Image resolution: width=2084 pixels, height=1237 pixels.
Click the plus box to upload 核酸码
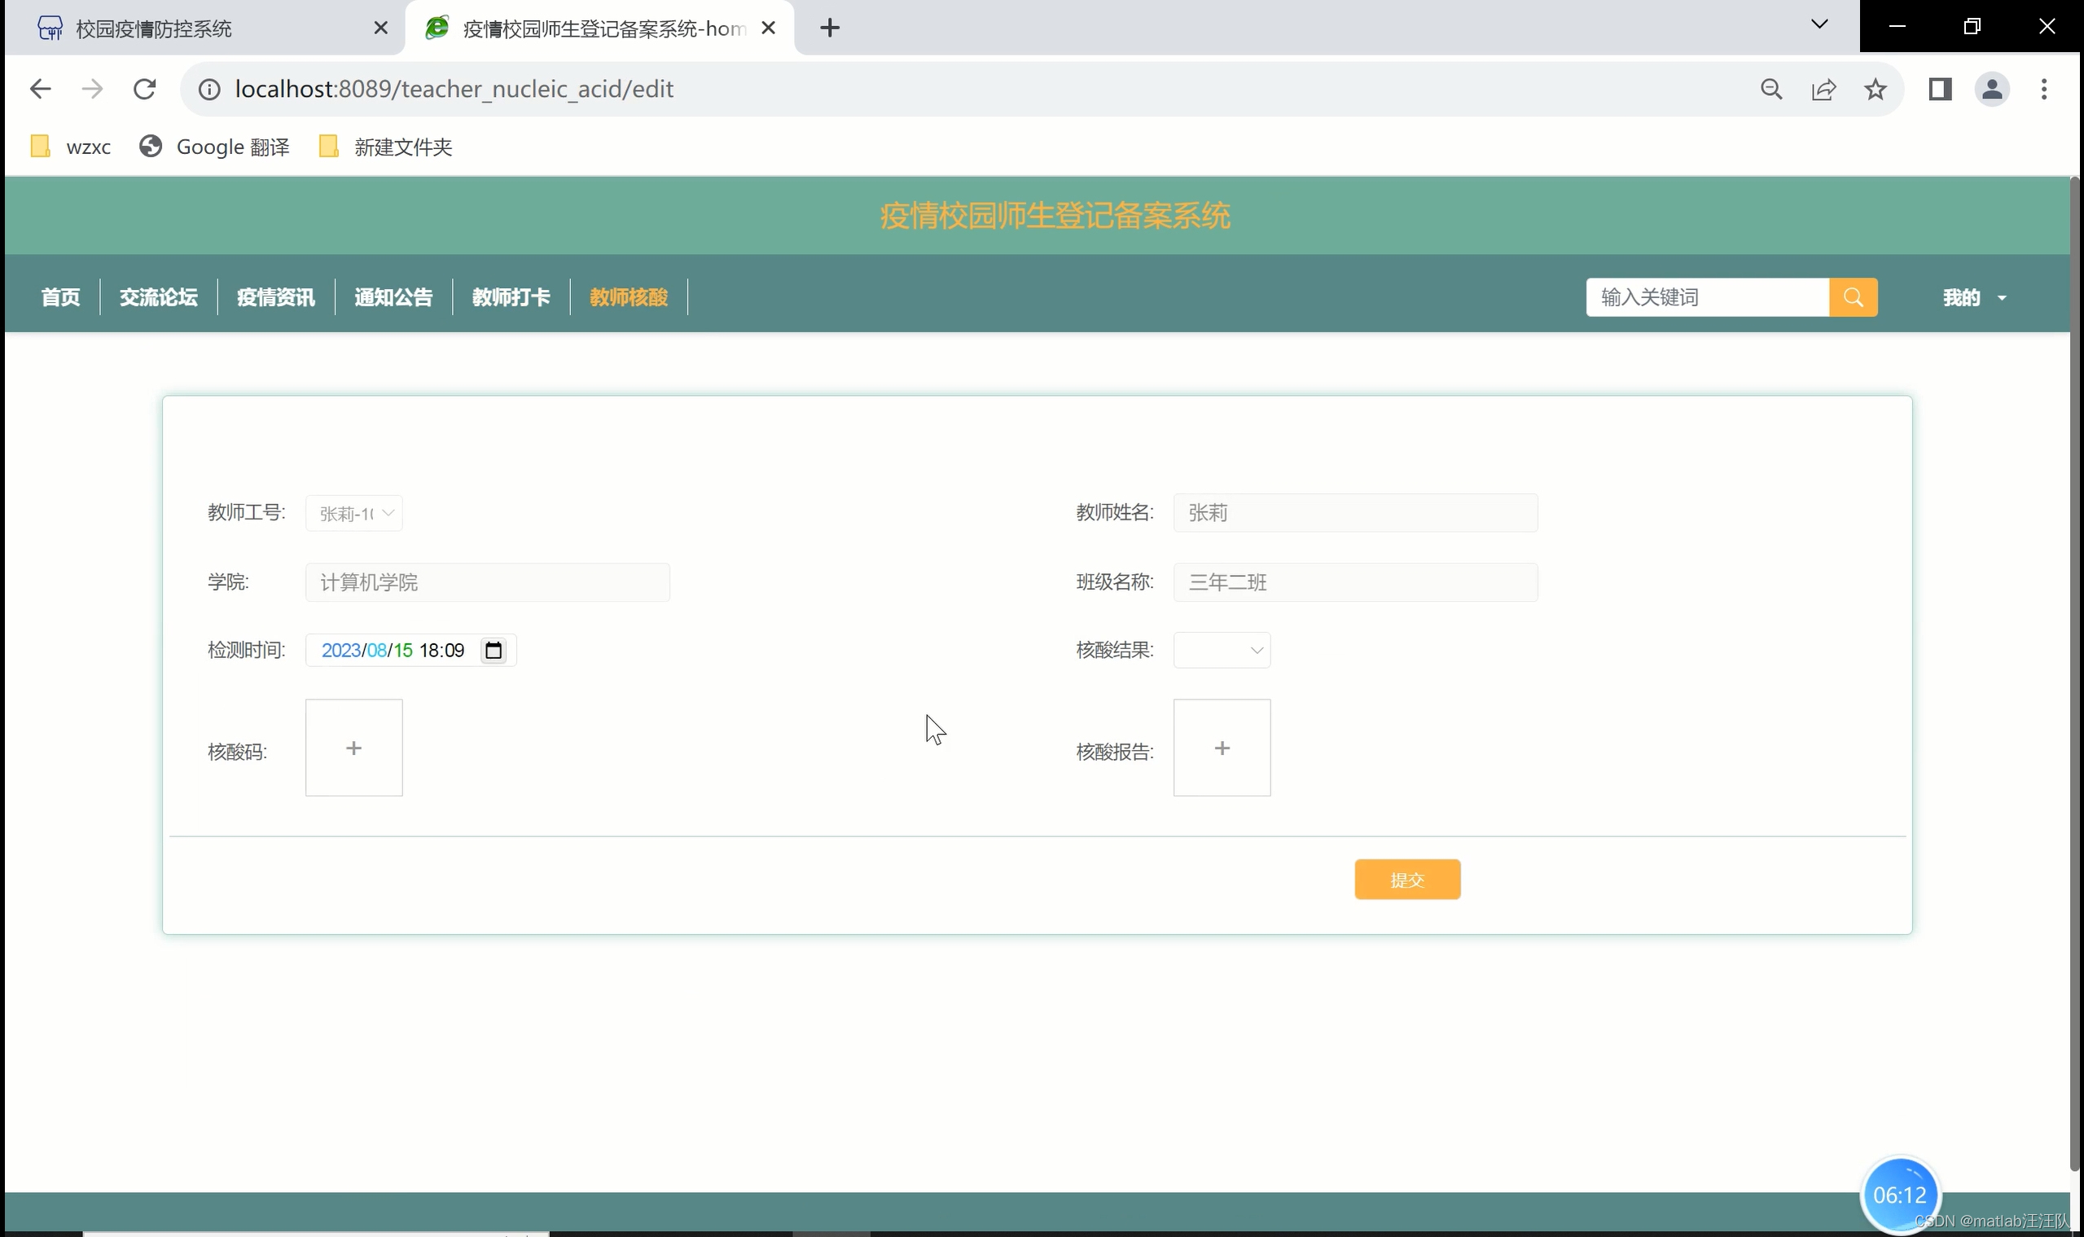(353, 748)
